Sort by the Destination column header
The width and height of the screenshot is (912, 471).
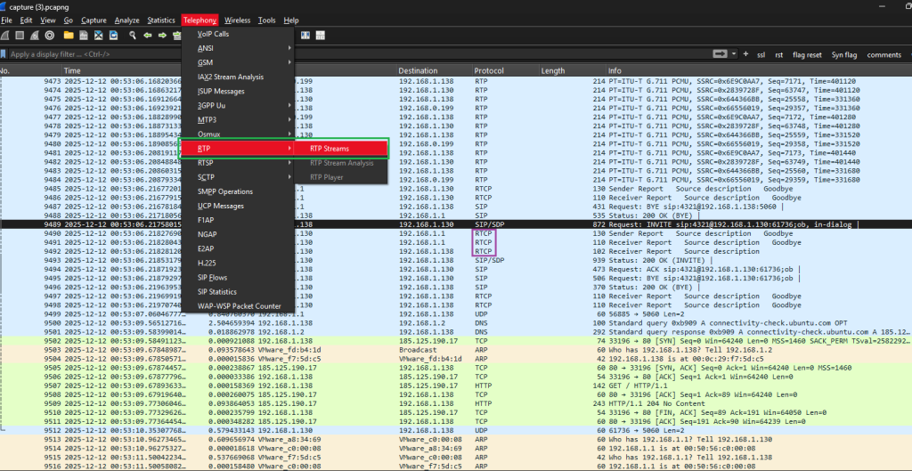click(x=434, y=70)
